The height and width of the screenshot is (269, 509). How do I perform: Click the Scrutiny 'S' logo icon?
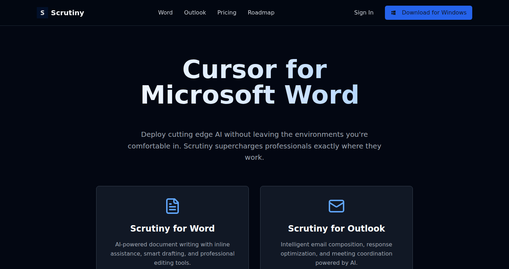(42, 13)
